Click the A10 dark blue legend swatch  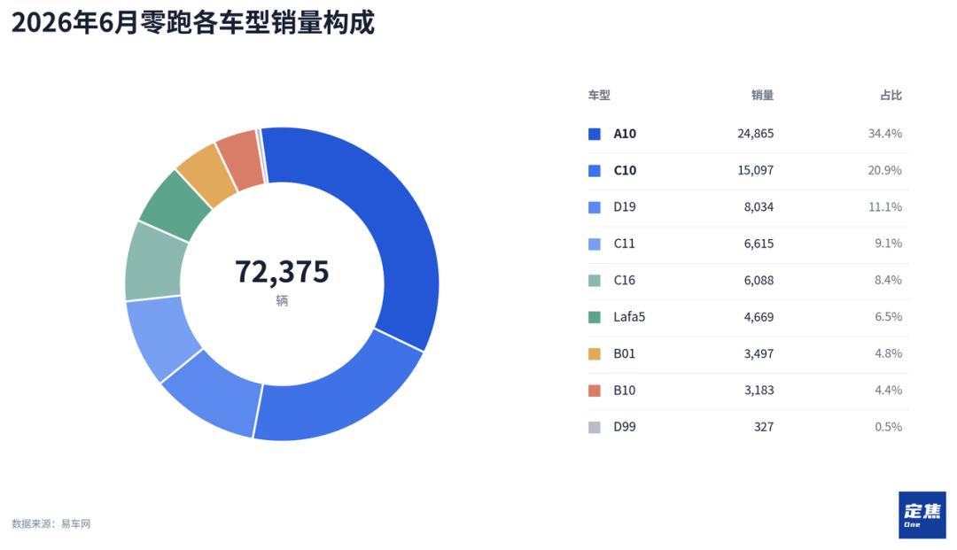(594, 134)
